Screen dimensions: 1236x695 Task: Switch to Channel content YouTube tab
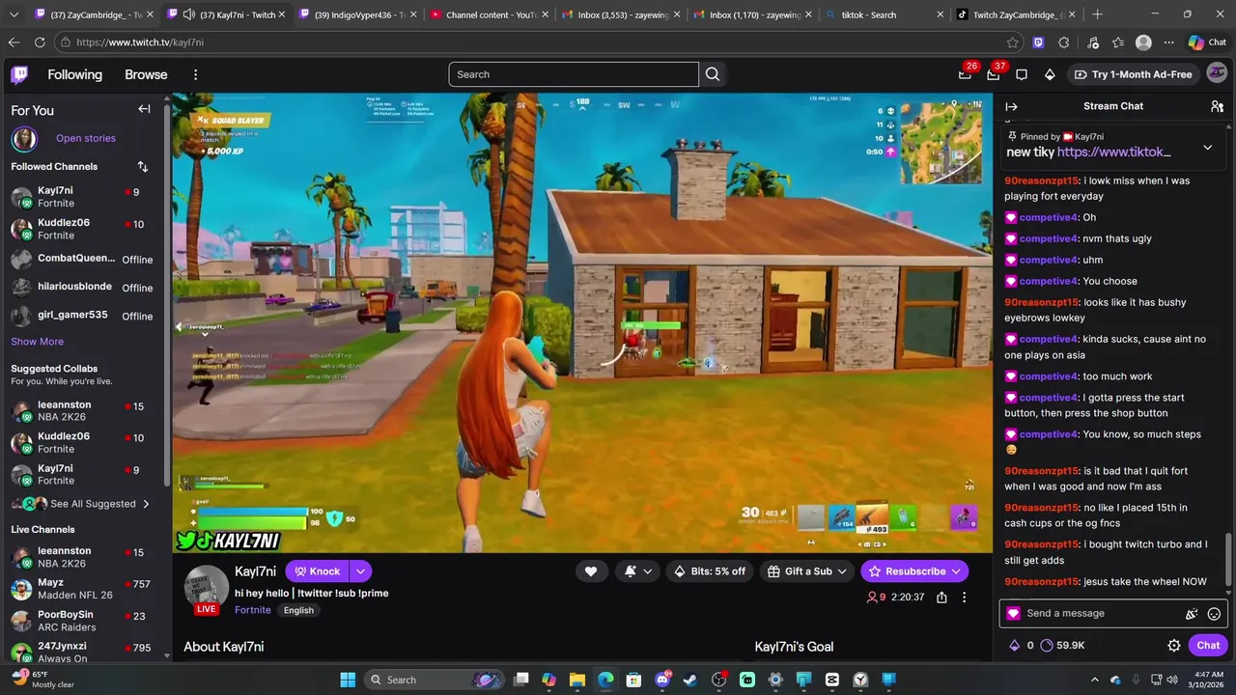point(490,14)
